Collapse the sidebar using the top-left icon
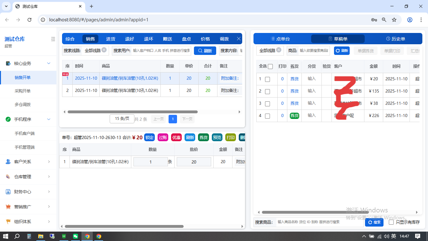The height and width of the screenshot is (241, 428). click(x=53, y=39)
